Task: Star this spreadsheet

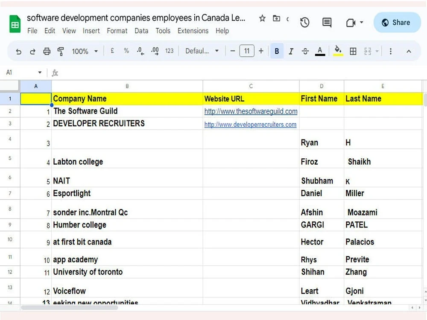Action: 262,18
